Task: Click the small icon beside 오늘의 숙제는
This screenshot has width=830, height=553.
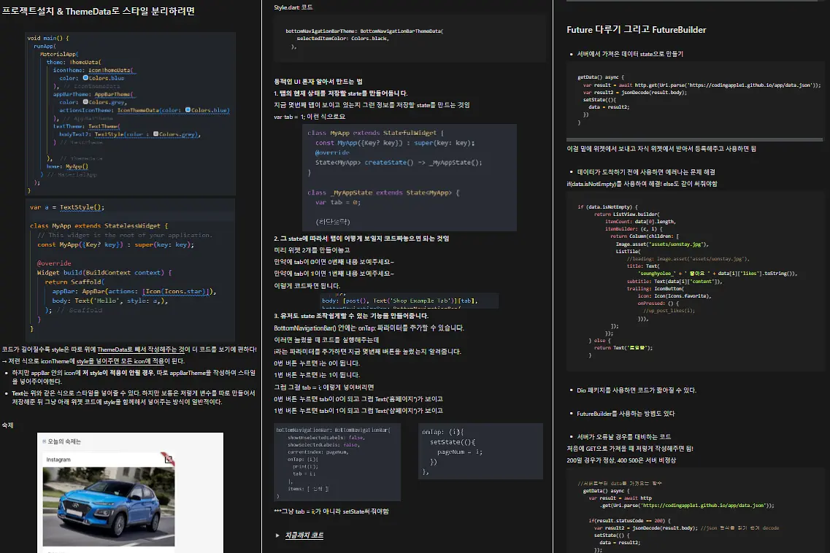Action: point(45,441)
